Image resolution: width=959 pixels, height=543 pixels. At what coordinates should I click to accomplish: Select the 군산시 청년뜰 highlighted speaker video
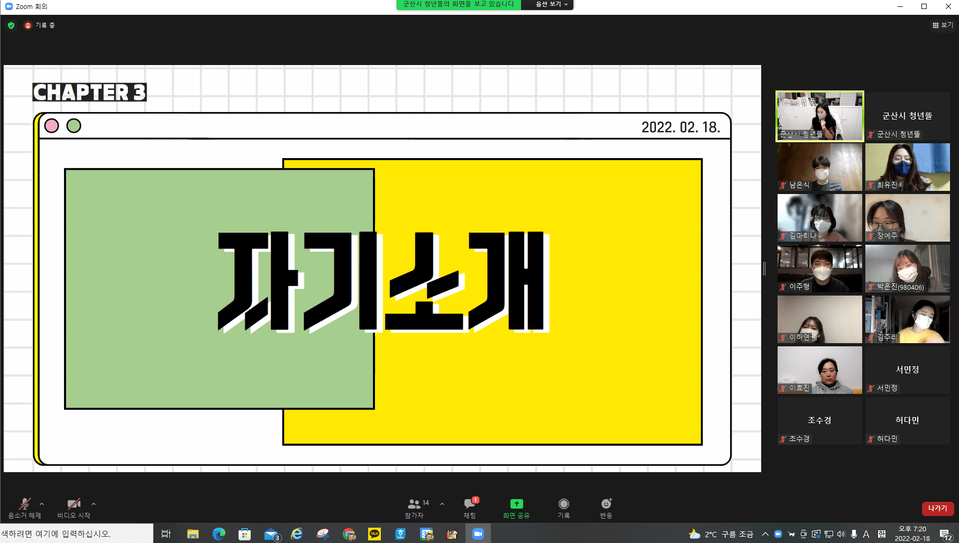[820, 116]
